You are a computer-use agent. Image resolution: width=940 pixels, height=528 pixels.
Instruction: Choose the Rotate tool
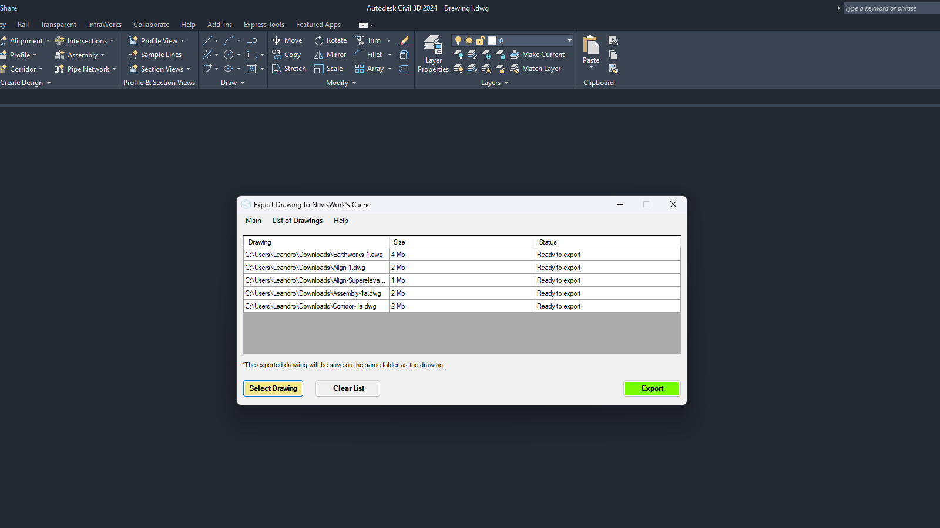point(330,40)
